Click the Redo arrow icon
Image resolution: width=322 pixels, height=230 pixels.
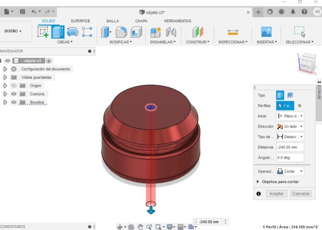pos(47,12)
